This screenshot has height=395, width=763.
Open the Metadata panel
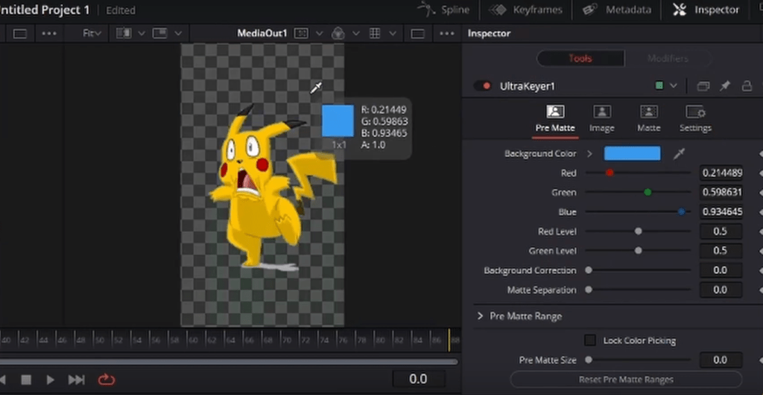(617, 9)
